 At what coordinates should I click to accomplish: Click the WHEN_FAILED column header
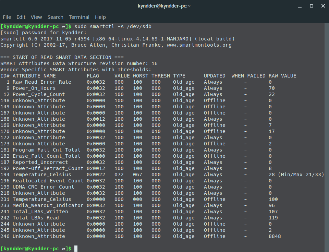click(x=248, y=76)
